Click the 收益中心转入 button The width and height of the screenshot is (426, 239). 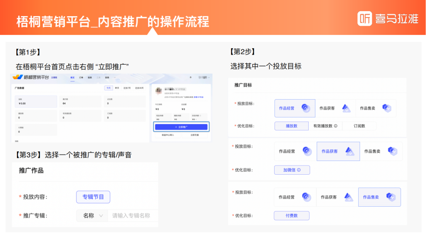tap(168, 135)
